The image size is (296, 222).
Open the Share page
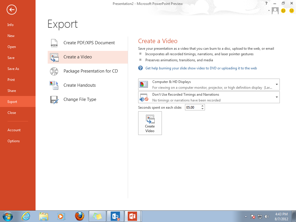(18, 90)
